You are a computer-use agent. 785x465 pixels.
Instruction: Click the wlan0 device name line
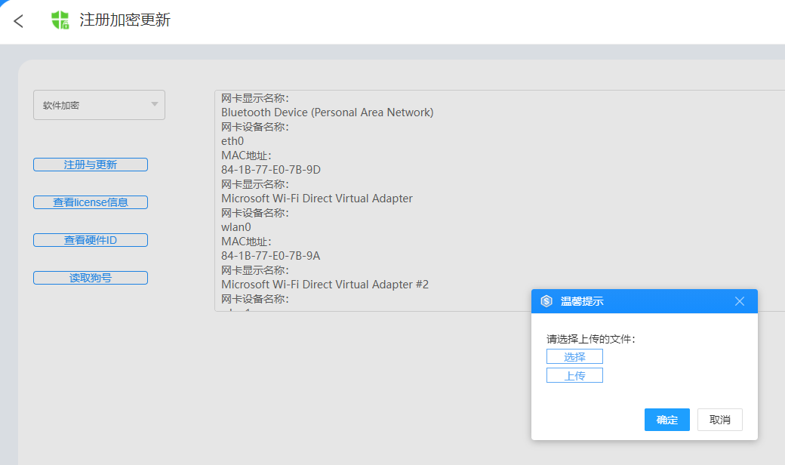tap(236, 227)
